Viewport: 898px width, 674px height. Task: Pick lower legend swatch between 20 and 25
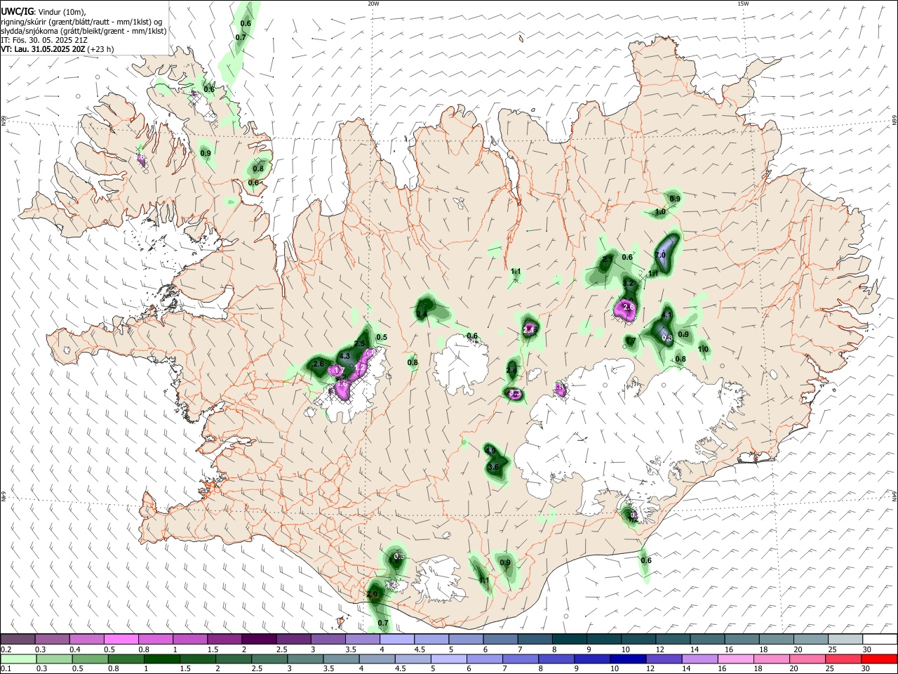point(807,659)
